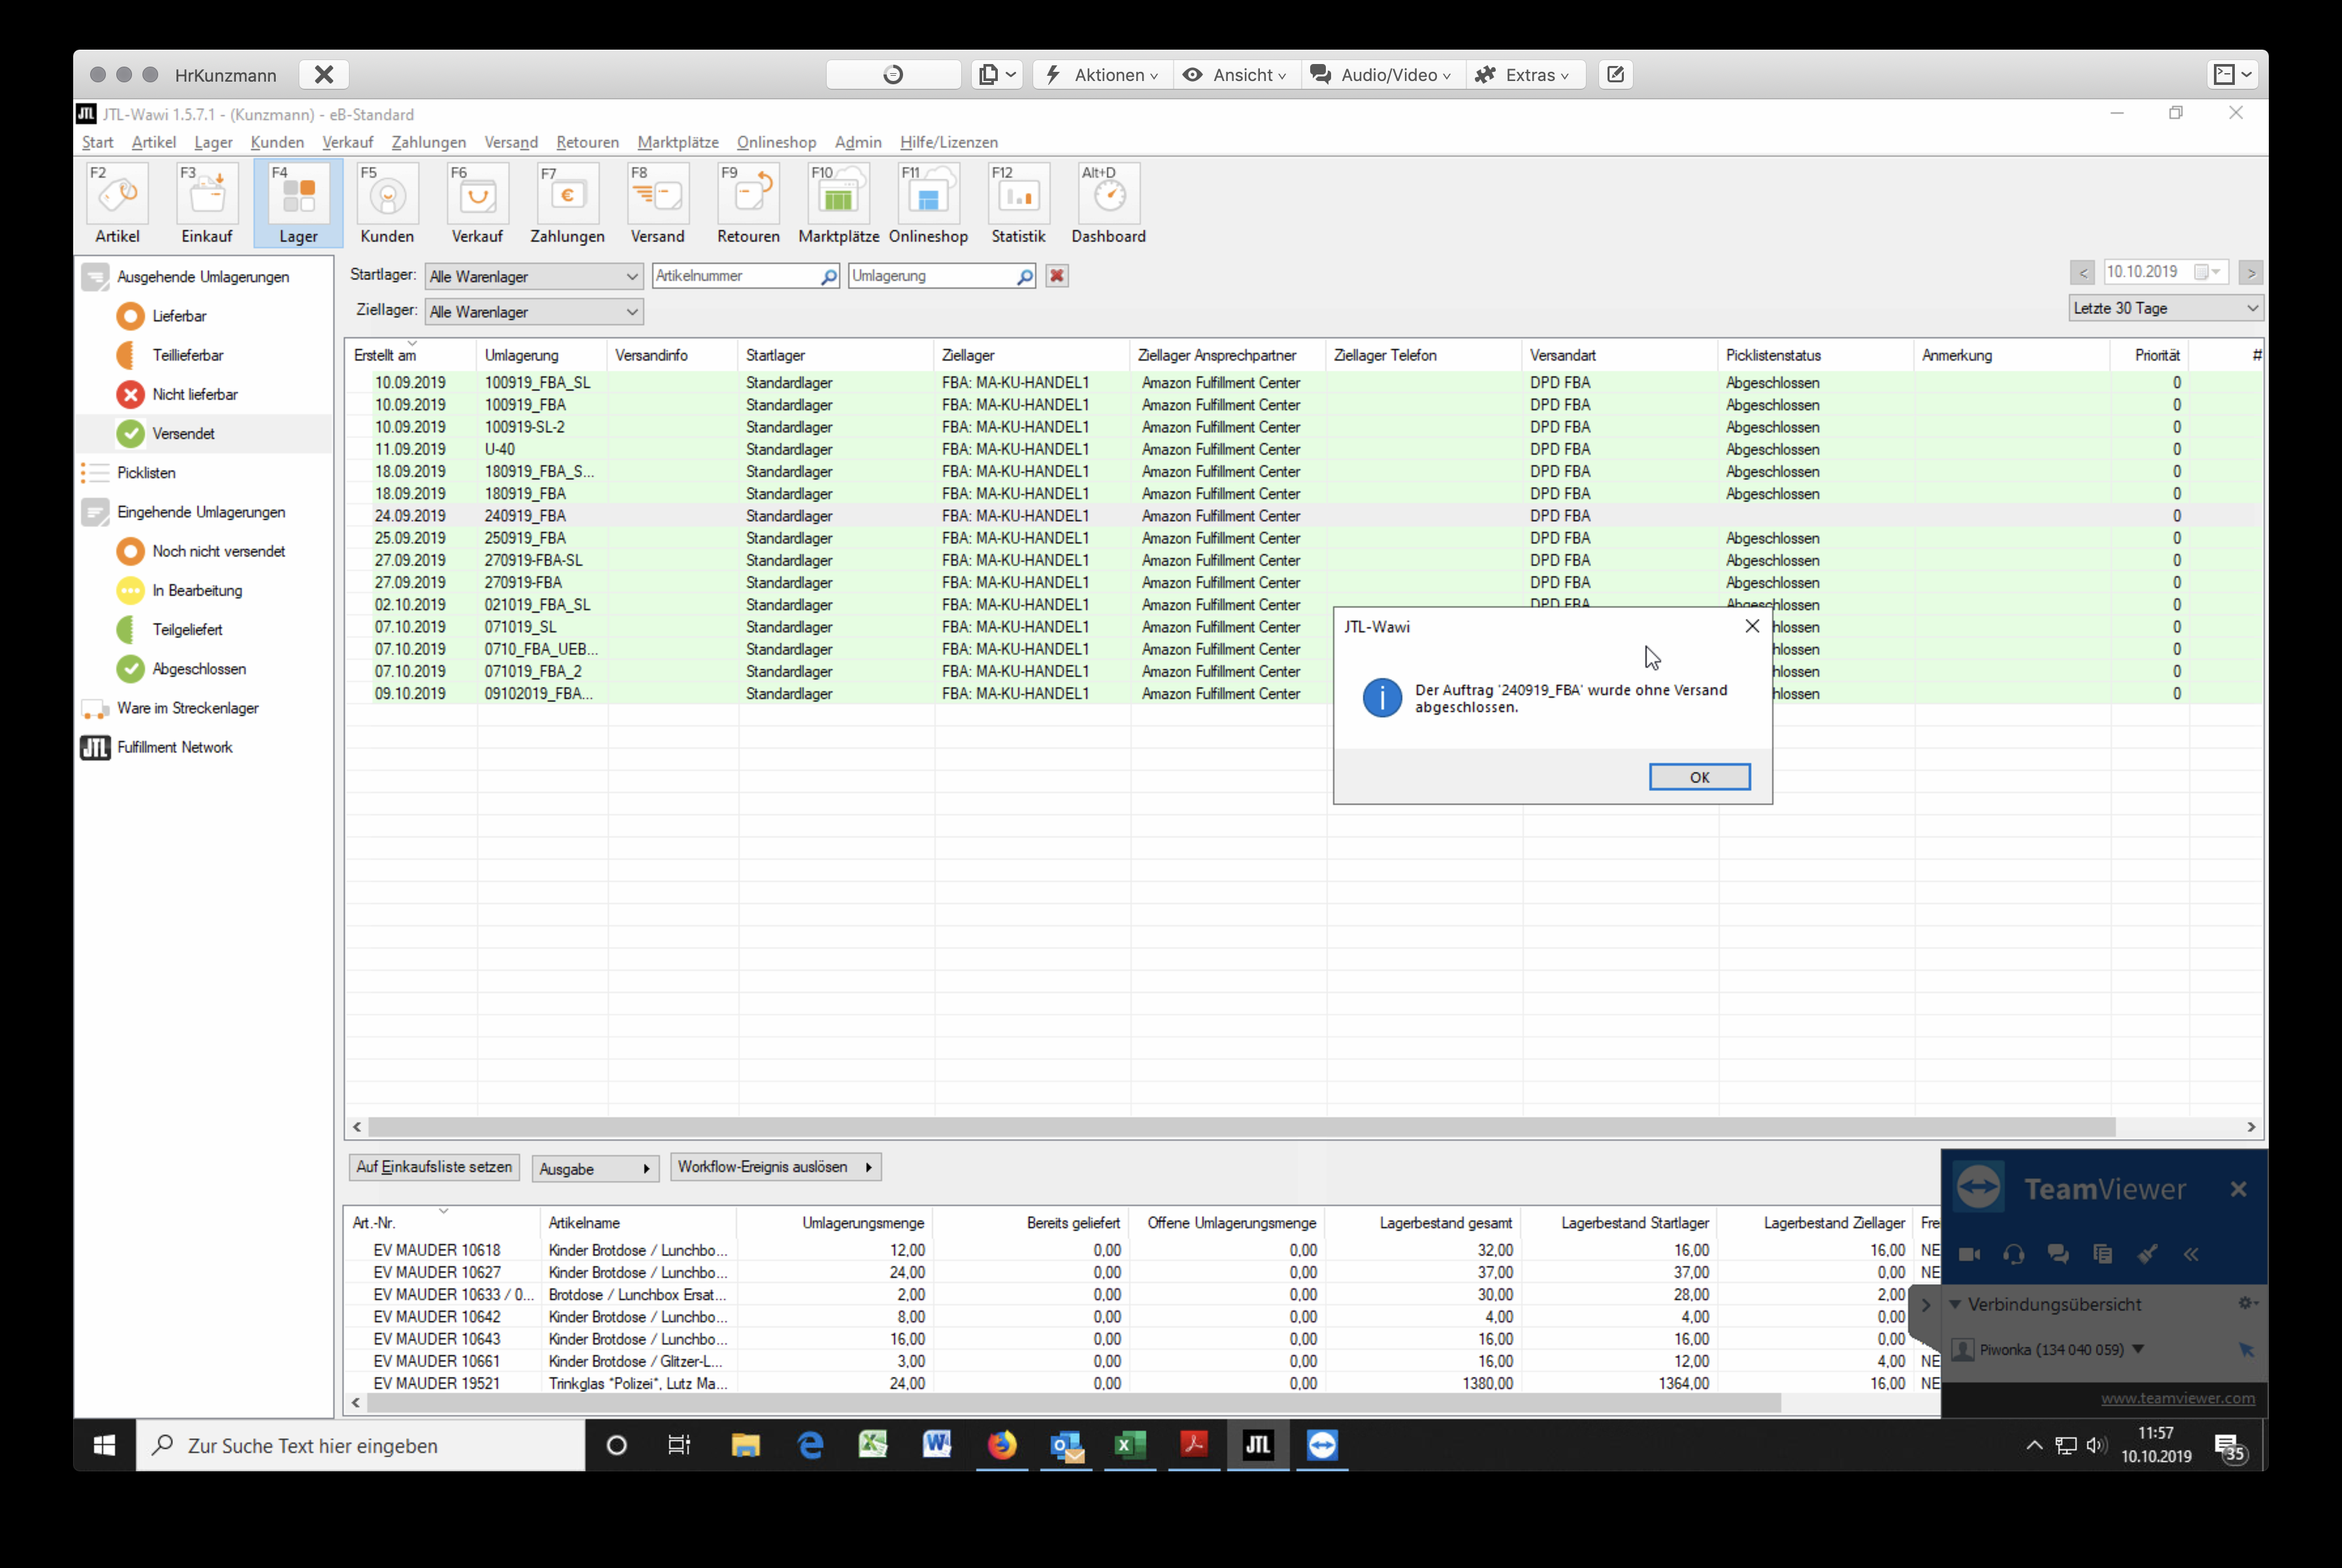This screenshot has height=1568, width=2342.
Task: Open the Versand menu
Action: click(510, 142)
